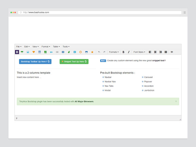Click the preview eye icon
Screen dimensions: 196x147
tap(172, 52)
